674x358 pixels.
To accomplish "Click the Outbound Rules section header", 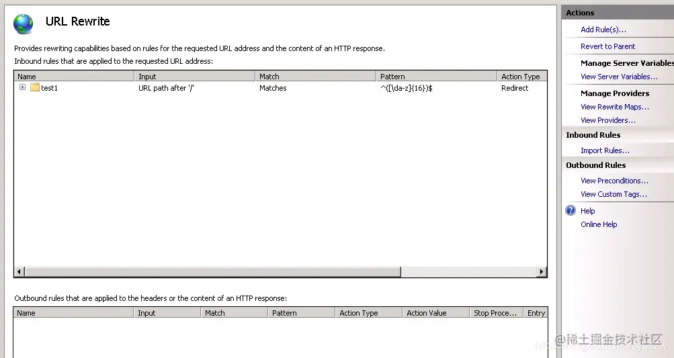I will click(596, 165).
